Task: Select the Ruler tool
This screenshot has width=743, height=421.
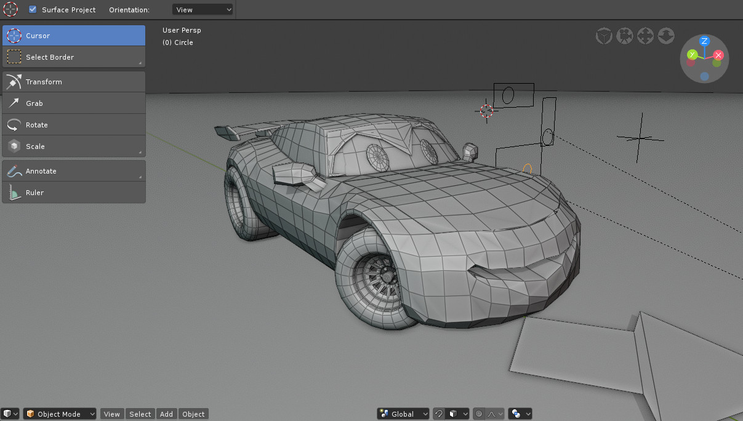Action: [74, 193]
